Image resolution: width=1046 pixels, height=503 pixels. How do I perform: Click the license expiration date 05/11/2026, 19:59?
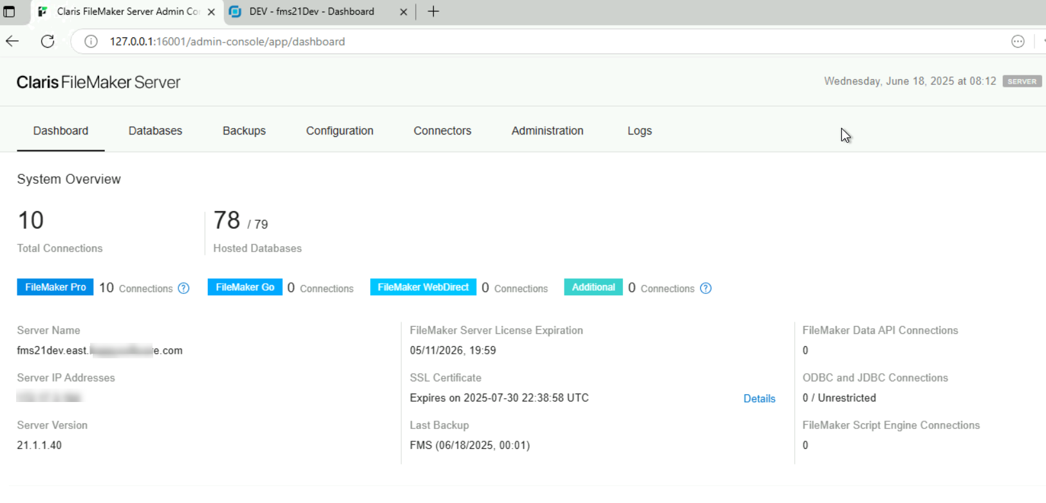(x=453, y=351)
